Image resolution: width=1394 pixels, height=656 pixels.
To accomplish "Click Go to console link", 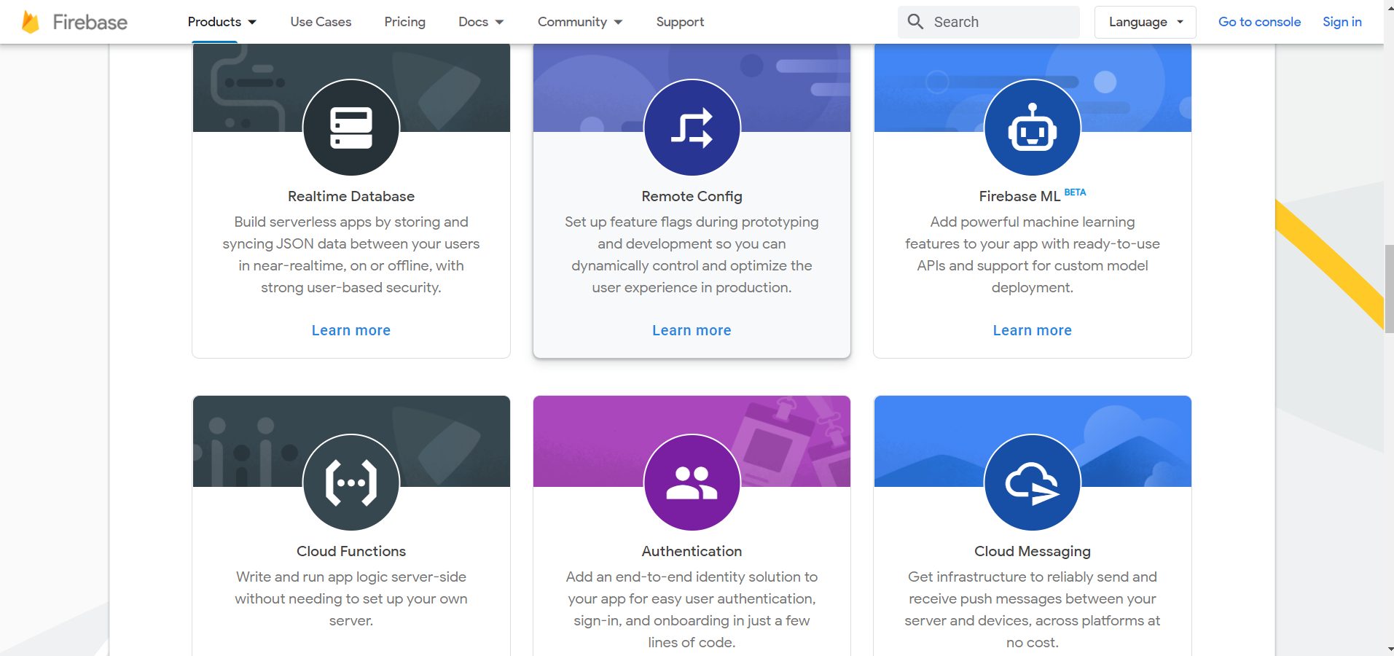I will tap(1259, 22).
